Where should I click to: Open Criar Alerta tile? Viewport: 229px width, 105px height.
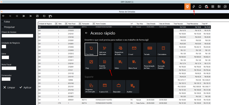click(91, 49)
